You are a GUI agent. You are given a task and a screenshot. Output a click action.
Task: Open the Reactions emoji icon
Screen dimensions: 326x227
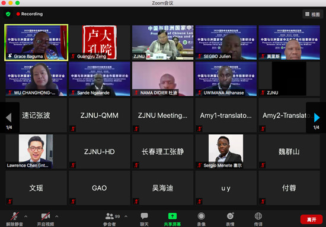coord(230,216)
